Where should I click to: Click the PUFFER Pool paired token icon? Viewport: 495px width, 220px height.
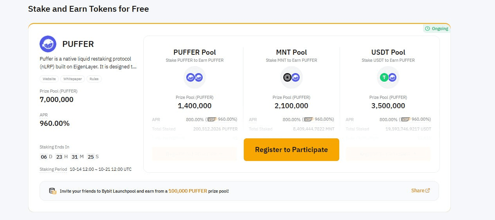(x=194, y=77)
